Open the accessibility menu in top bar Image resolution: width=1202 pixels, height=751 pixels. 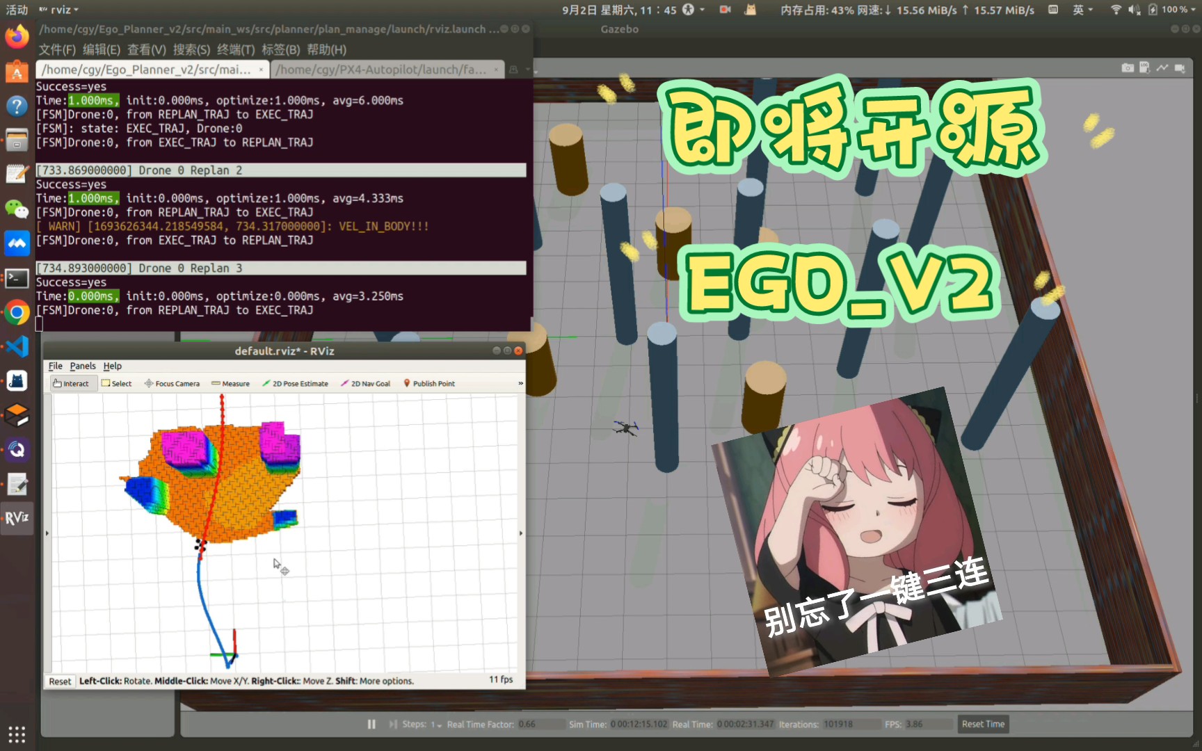point(693,10)
